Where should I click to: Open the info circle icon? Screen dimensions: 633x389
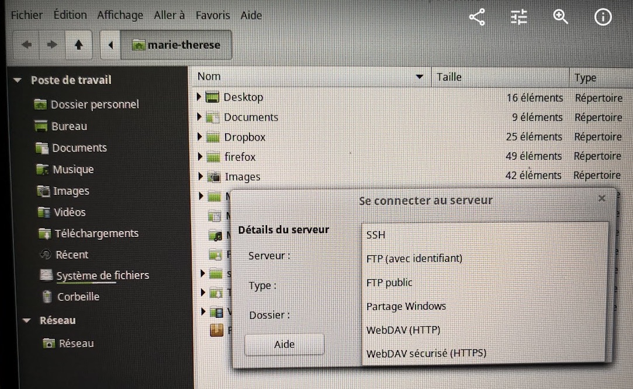click(603, 17)
